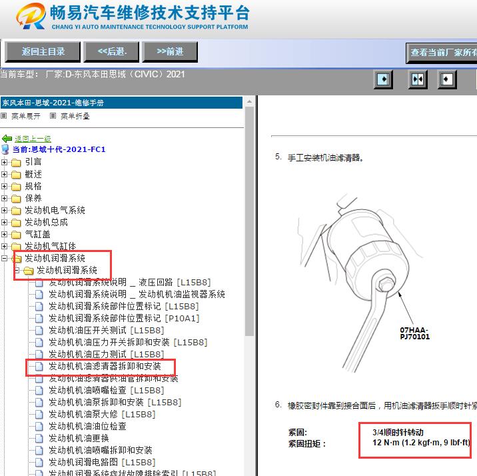This screenshot has height=476, width=477.
Task: Expand the 发动机电气系统 plus sign
Action: [4, 210]
